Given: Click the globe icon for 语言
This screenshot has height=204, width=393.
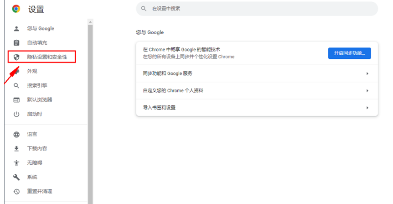Looking at the screenshot, I should tap(16, 135).
